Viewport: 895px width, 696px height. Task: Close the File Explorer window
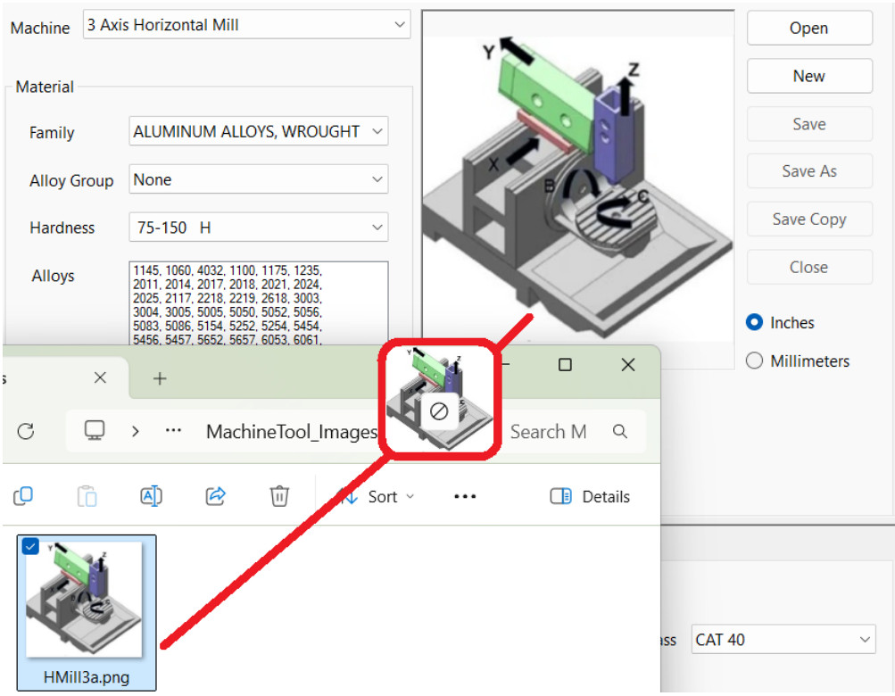(x=628, y=365)
